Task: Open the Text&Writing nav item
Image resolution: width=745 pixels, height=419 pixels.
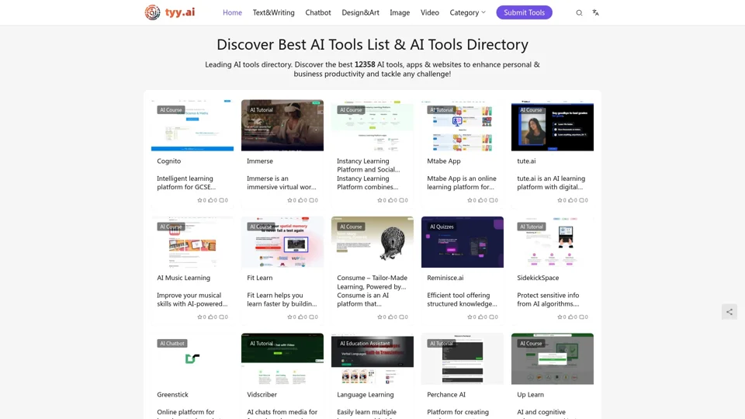Action: coord(274,13)
